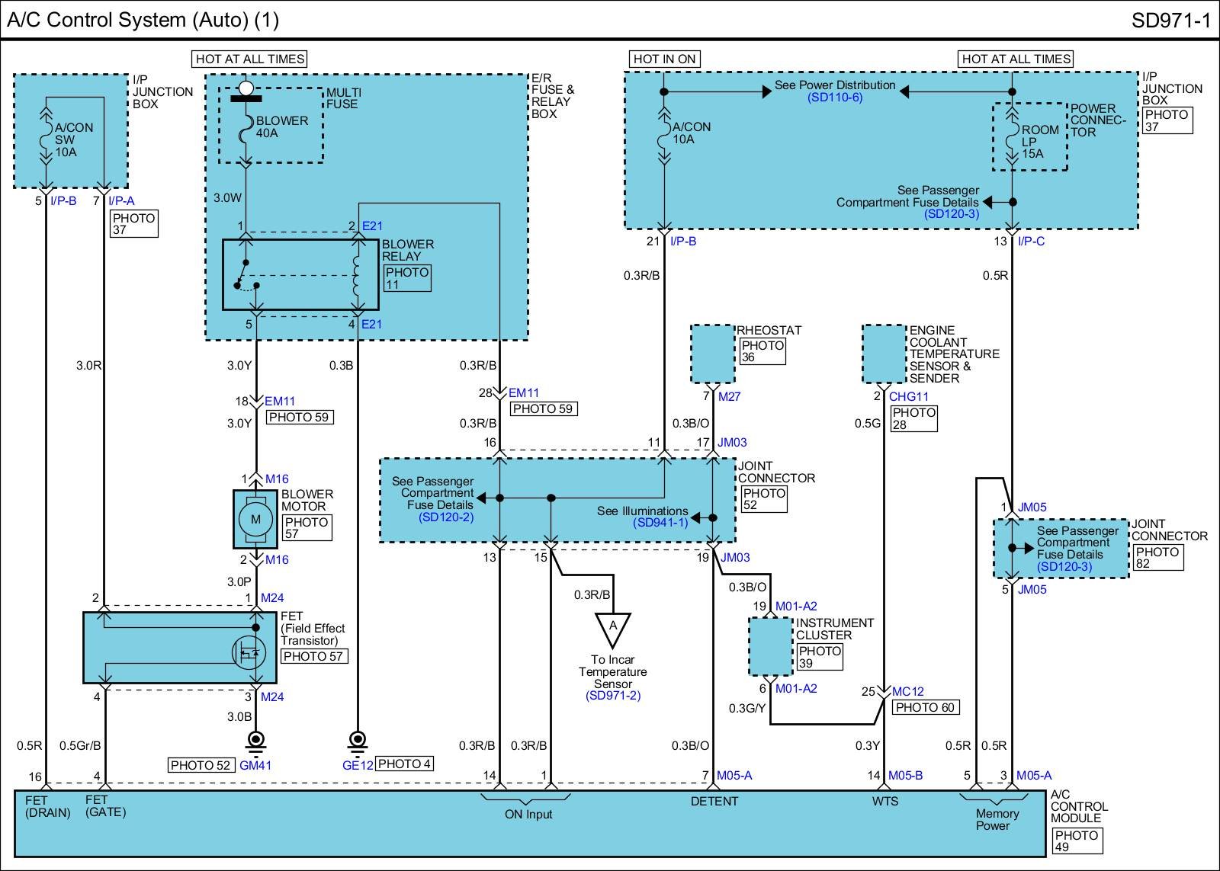
Task: Click the GM41 ground symbol
Action: [255, 740]
